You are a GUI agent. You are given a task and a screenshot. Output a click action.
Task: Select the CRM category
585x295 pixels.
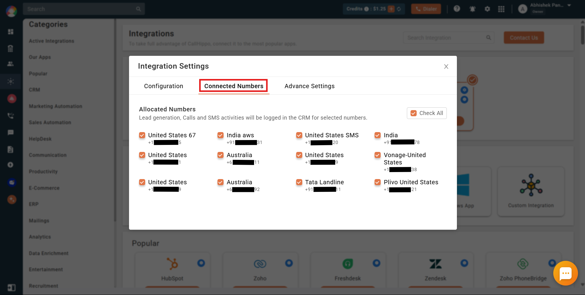34,90
